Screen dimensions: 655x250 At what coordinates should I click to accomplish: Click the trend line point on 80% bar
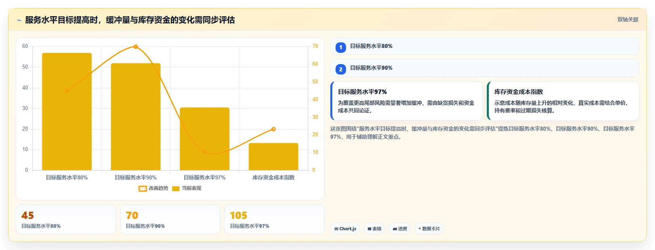click(x=67, y=91)
